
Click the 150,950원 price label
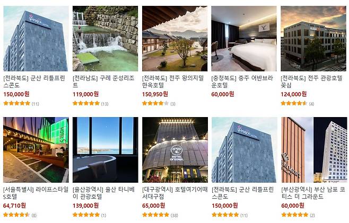[155, 94]
